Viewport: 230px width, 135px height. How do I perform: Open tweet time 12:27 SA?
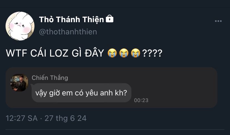(22, 118)
